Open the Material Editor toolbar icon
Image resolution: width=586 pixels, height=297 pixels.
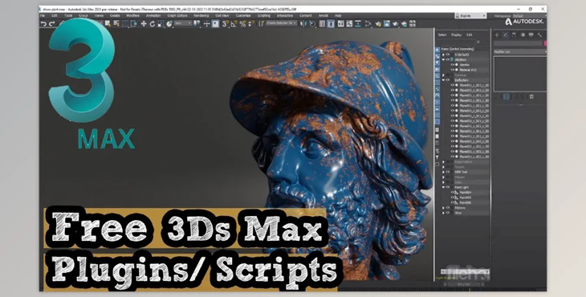(368, 23)
